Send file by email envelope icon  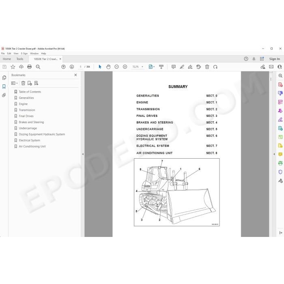click(x=271, y=67)
